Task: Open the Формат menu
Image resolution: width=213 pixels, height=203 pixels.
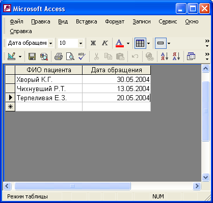Action: [x=115, y=21]
